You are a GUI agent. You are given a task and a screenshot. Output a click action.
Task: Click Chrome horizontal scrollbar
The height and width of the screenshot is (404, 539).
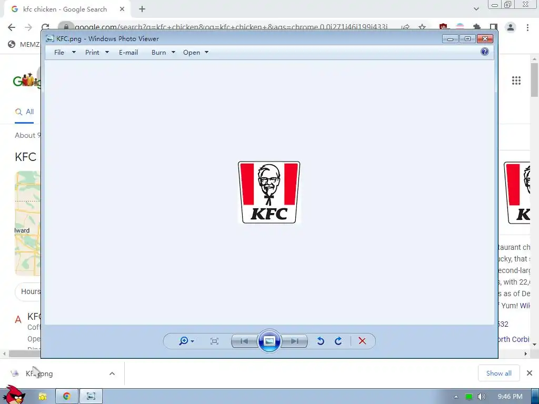pyautogui.click(x=25, y=353)
